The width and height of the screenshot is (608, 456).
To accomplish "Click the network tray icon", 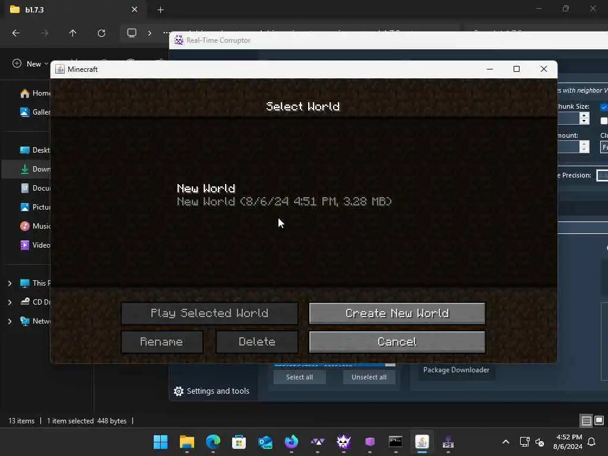I will 524,442.
